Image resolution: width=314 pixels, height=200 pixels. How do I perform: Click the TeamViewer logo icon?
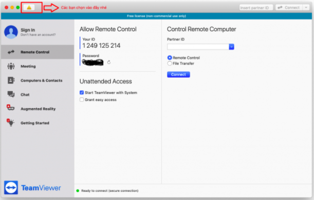coord(11,188)
